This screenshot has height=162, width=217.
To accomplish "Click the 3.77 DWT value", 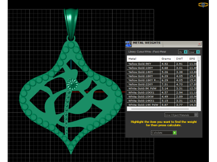I will 179,105.
